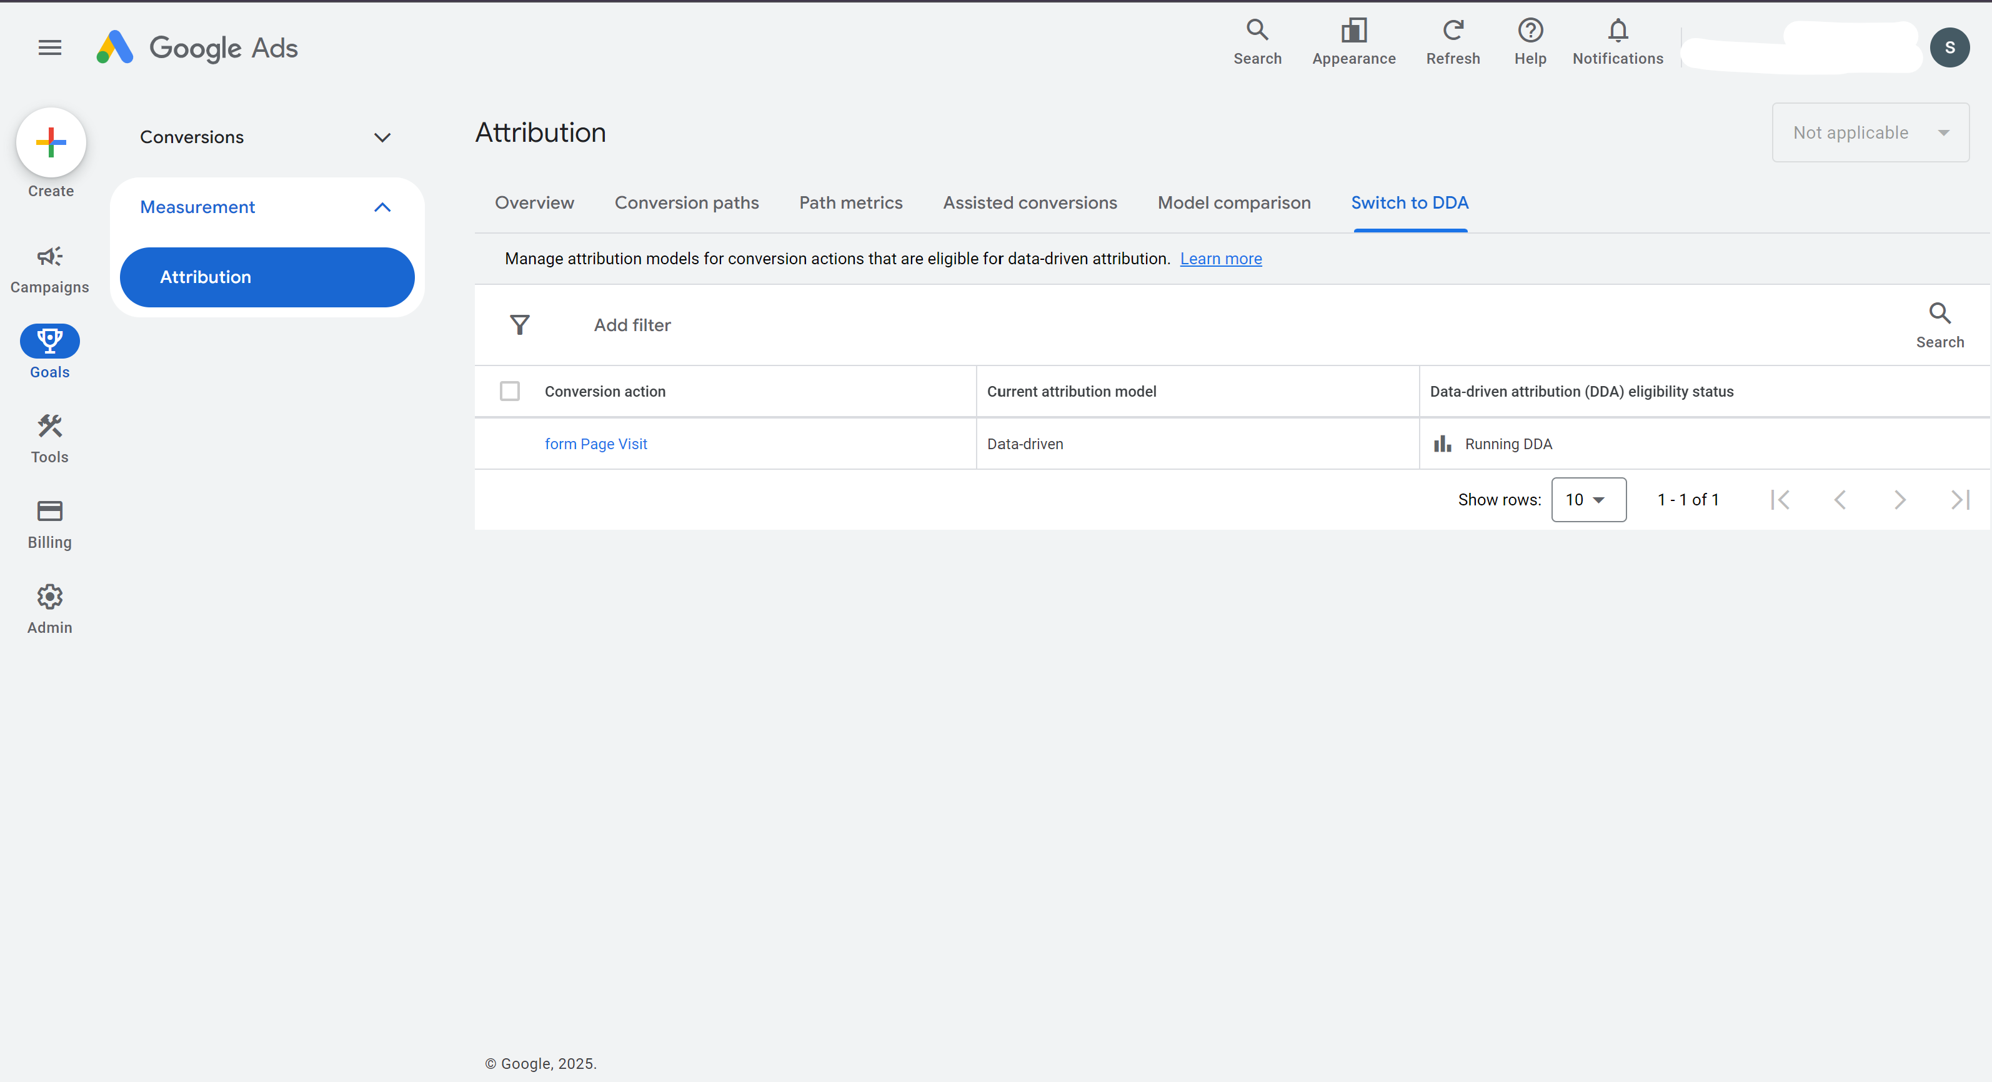Open the Admin gear icon
This screenshot has height=1082, width=1992.
coord(49,597)
